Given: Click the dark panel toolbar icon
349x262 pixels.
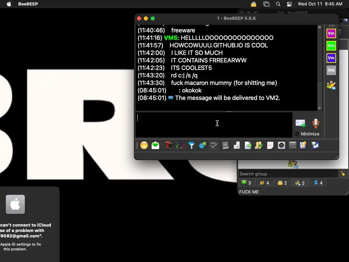Looking at the screenshot, I should coord(293,145).
